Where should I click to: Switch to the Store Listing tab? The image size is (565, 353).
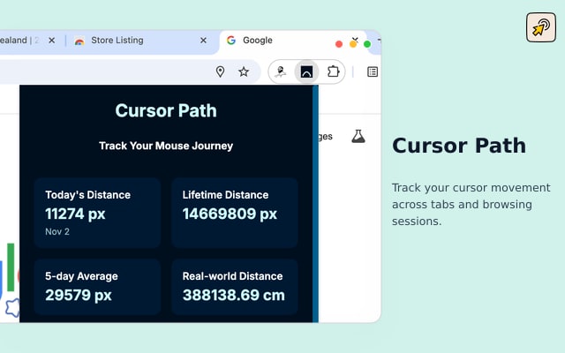tap(117, 41)
